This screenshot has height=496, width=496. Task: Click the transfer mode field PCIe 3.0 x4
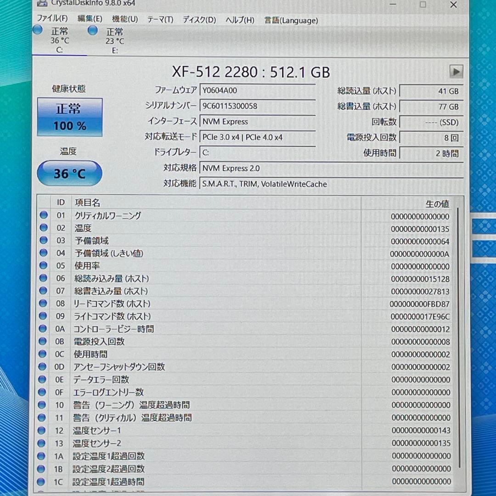click(258, 137)
